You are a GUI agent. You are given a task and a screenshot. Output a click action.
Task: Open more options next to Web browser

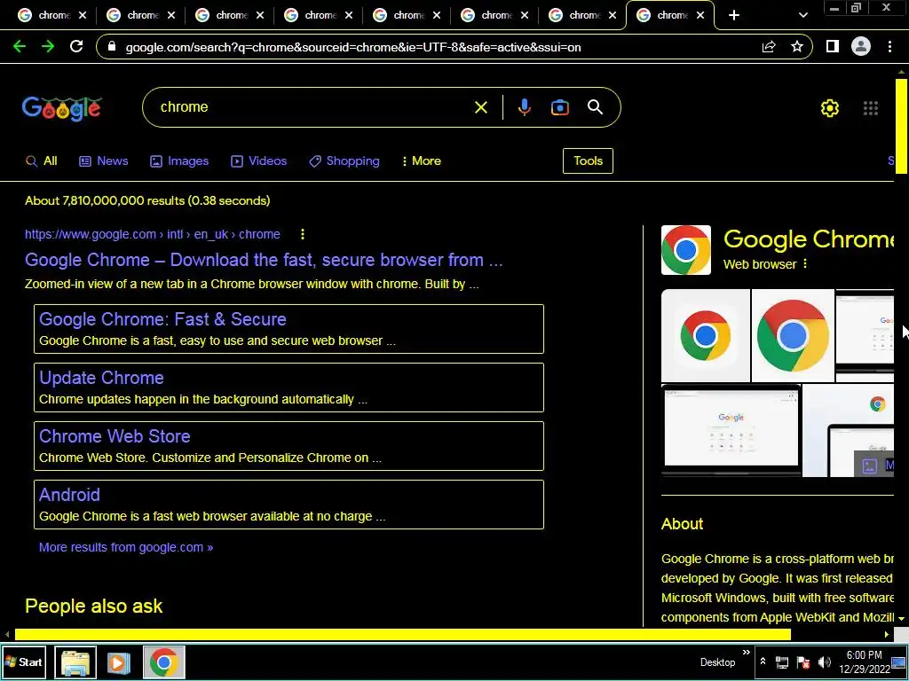click(804, 264)
